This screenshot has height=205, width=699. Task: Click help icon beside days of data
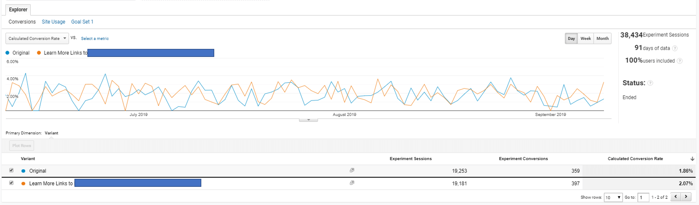click(x=675, y=49)
